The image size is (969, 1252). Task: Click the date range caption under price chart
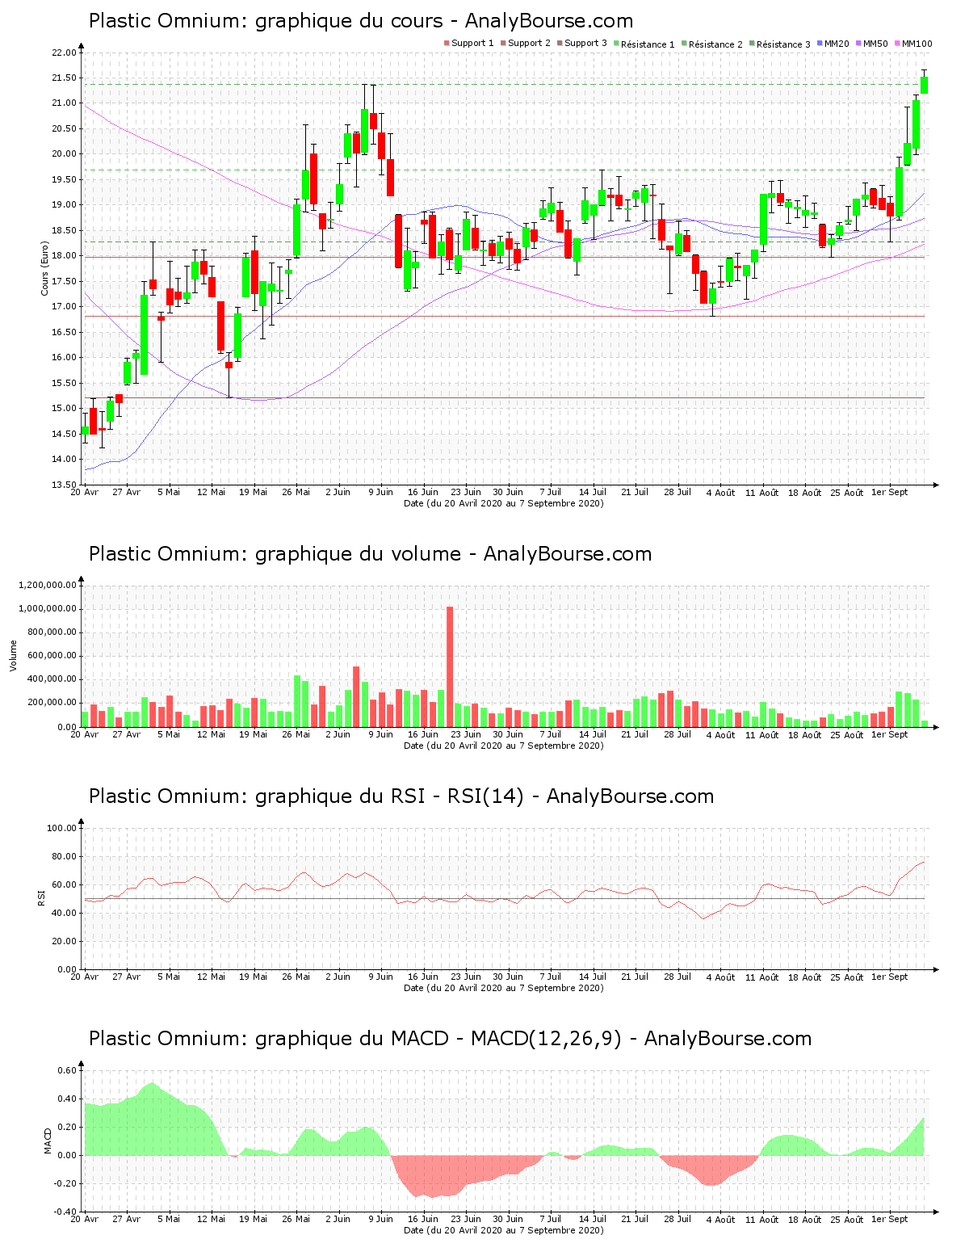503,502
